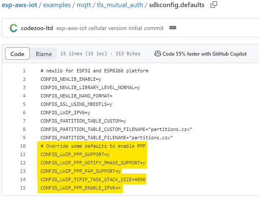Viewport: 259px width, 197px height.
Task: Click CONFIG_PARTITION_TABLE_FILENAME line
Action: point(107,138)
